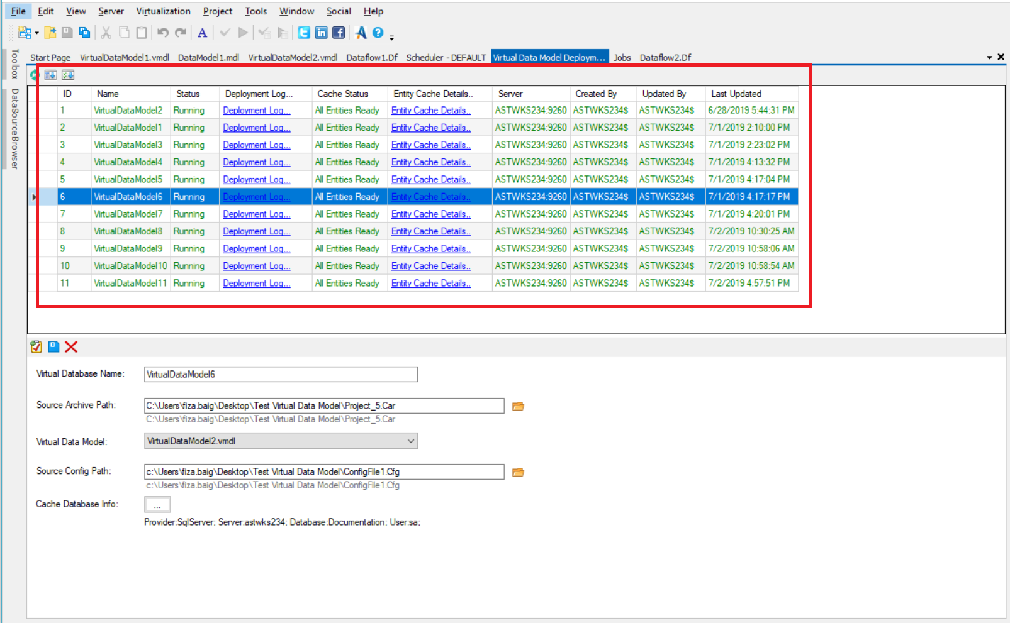Open the tab list dropdown arrow
The height and width of the screenshot is (623, 1010).
pos(989,57)
